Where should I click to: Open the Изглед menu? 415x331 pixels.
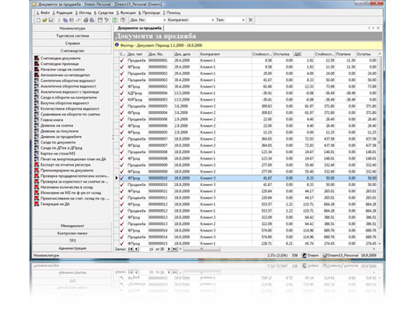tap(83, 12)
